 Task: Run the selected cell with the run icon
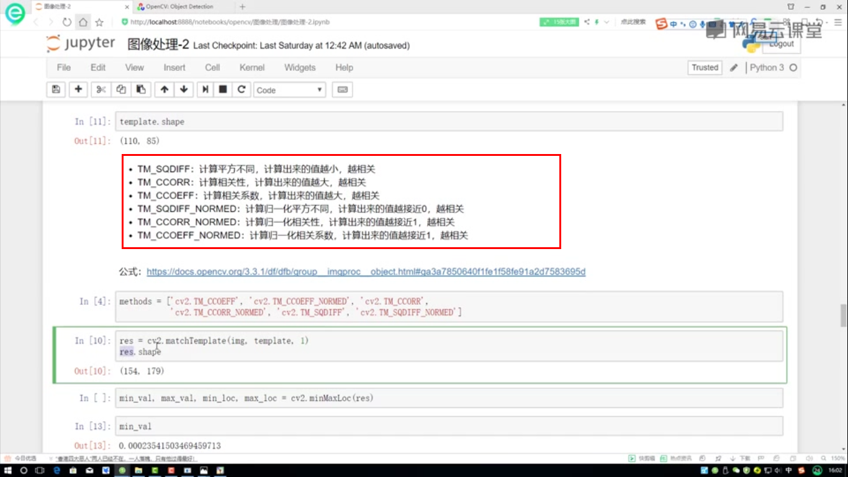point(205,89)
